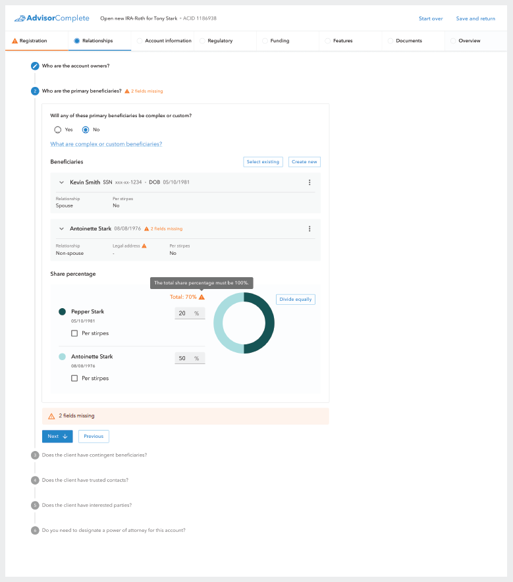Select the No radio button
The image size is (513, 582).
pyautogui.click(x=86, y=130)
